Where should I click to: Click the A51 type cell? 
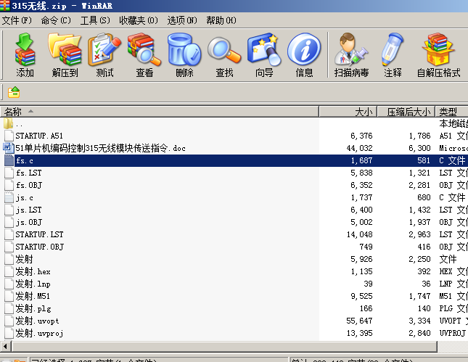[453, 136]
